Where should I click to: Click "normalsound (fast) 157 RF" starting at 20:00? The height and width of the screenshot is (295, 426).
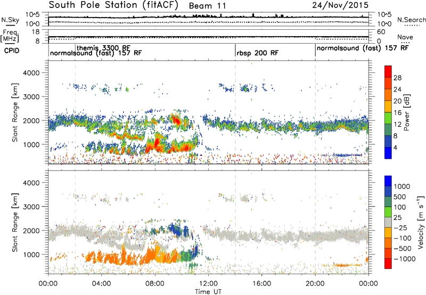pyautogui.click(x=363, y=48)
